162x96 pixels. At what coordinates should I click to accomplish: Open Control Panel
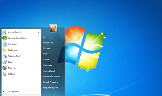point(49,71)
